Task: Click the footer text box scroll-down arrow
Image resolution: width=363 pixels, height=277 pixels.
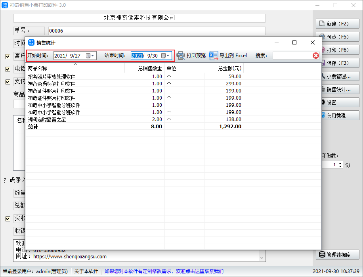Action: point(262,258)
